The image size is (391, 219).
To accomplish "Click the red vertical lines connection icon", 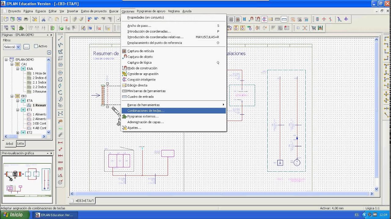I will pyautogui.click(x=317, y=19).
